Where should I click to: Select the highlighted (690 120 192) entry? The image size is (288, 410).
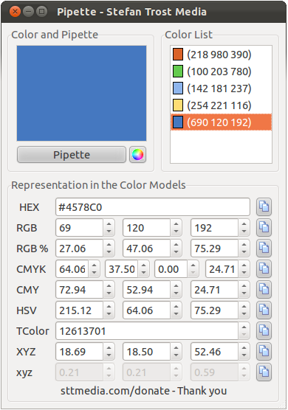(x=222, y=122)
